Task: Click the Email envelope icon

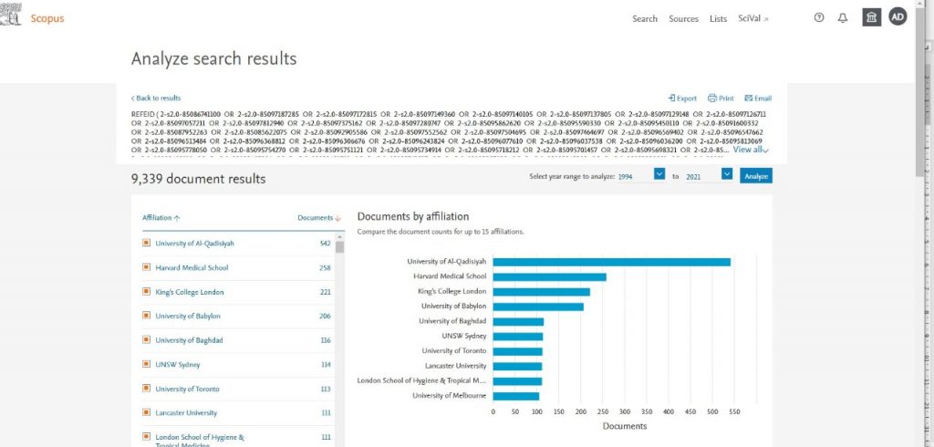Action: coord(749,99)
